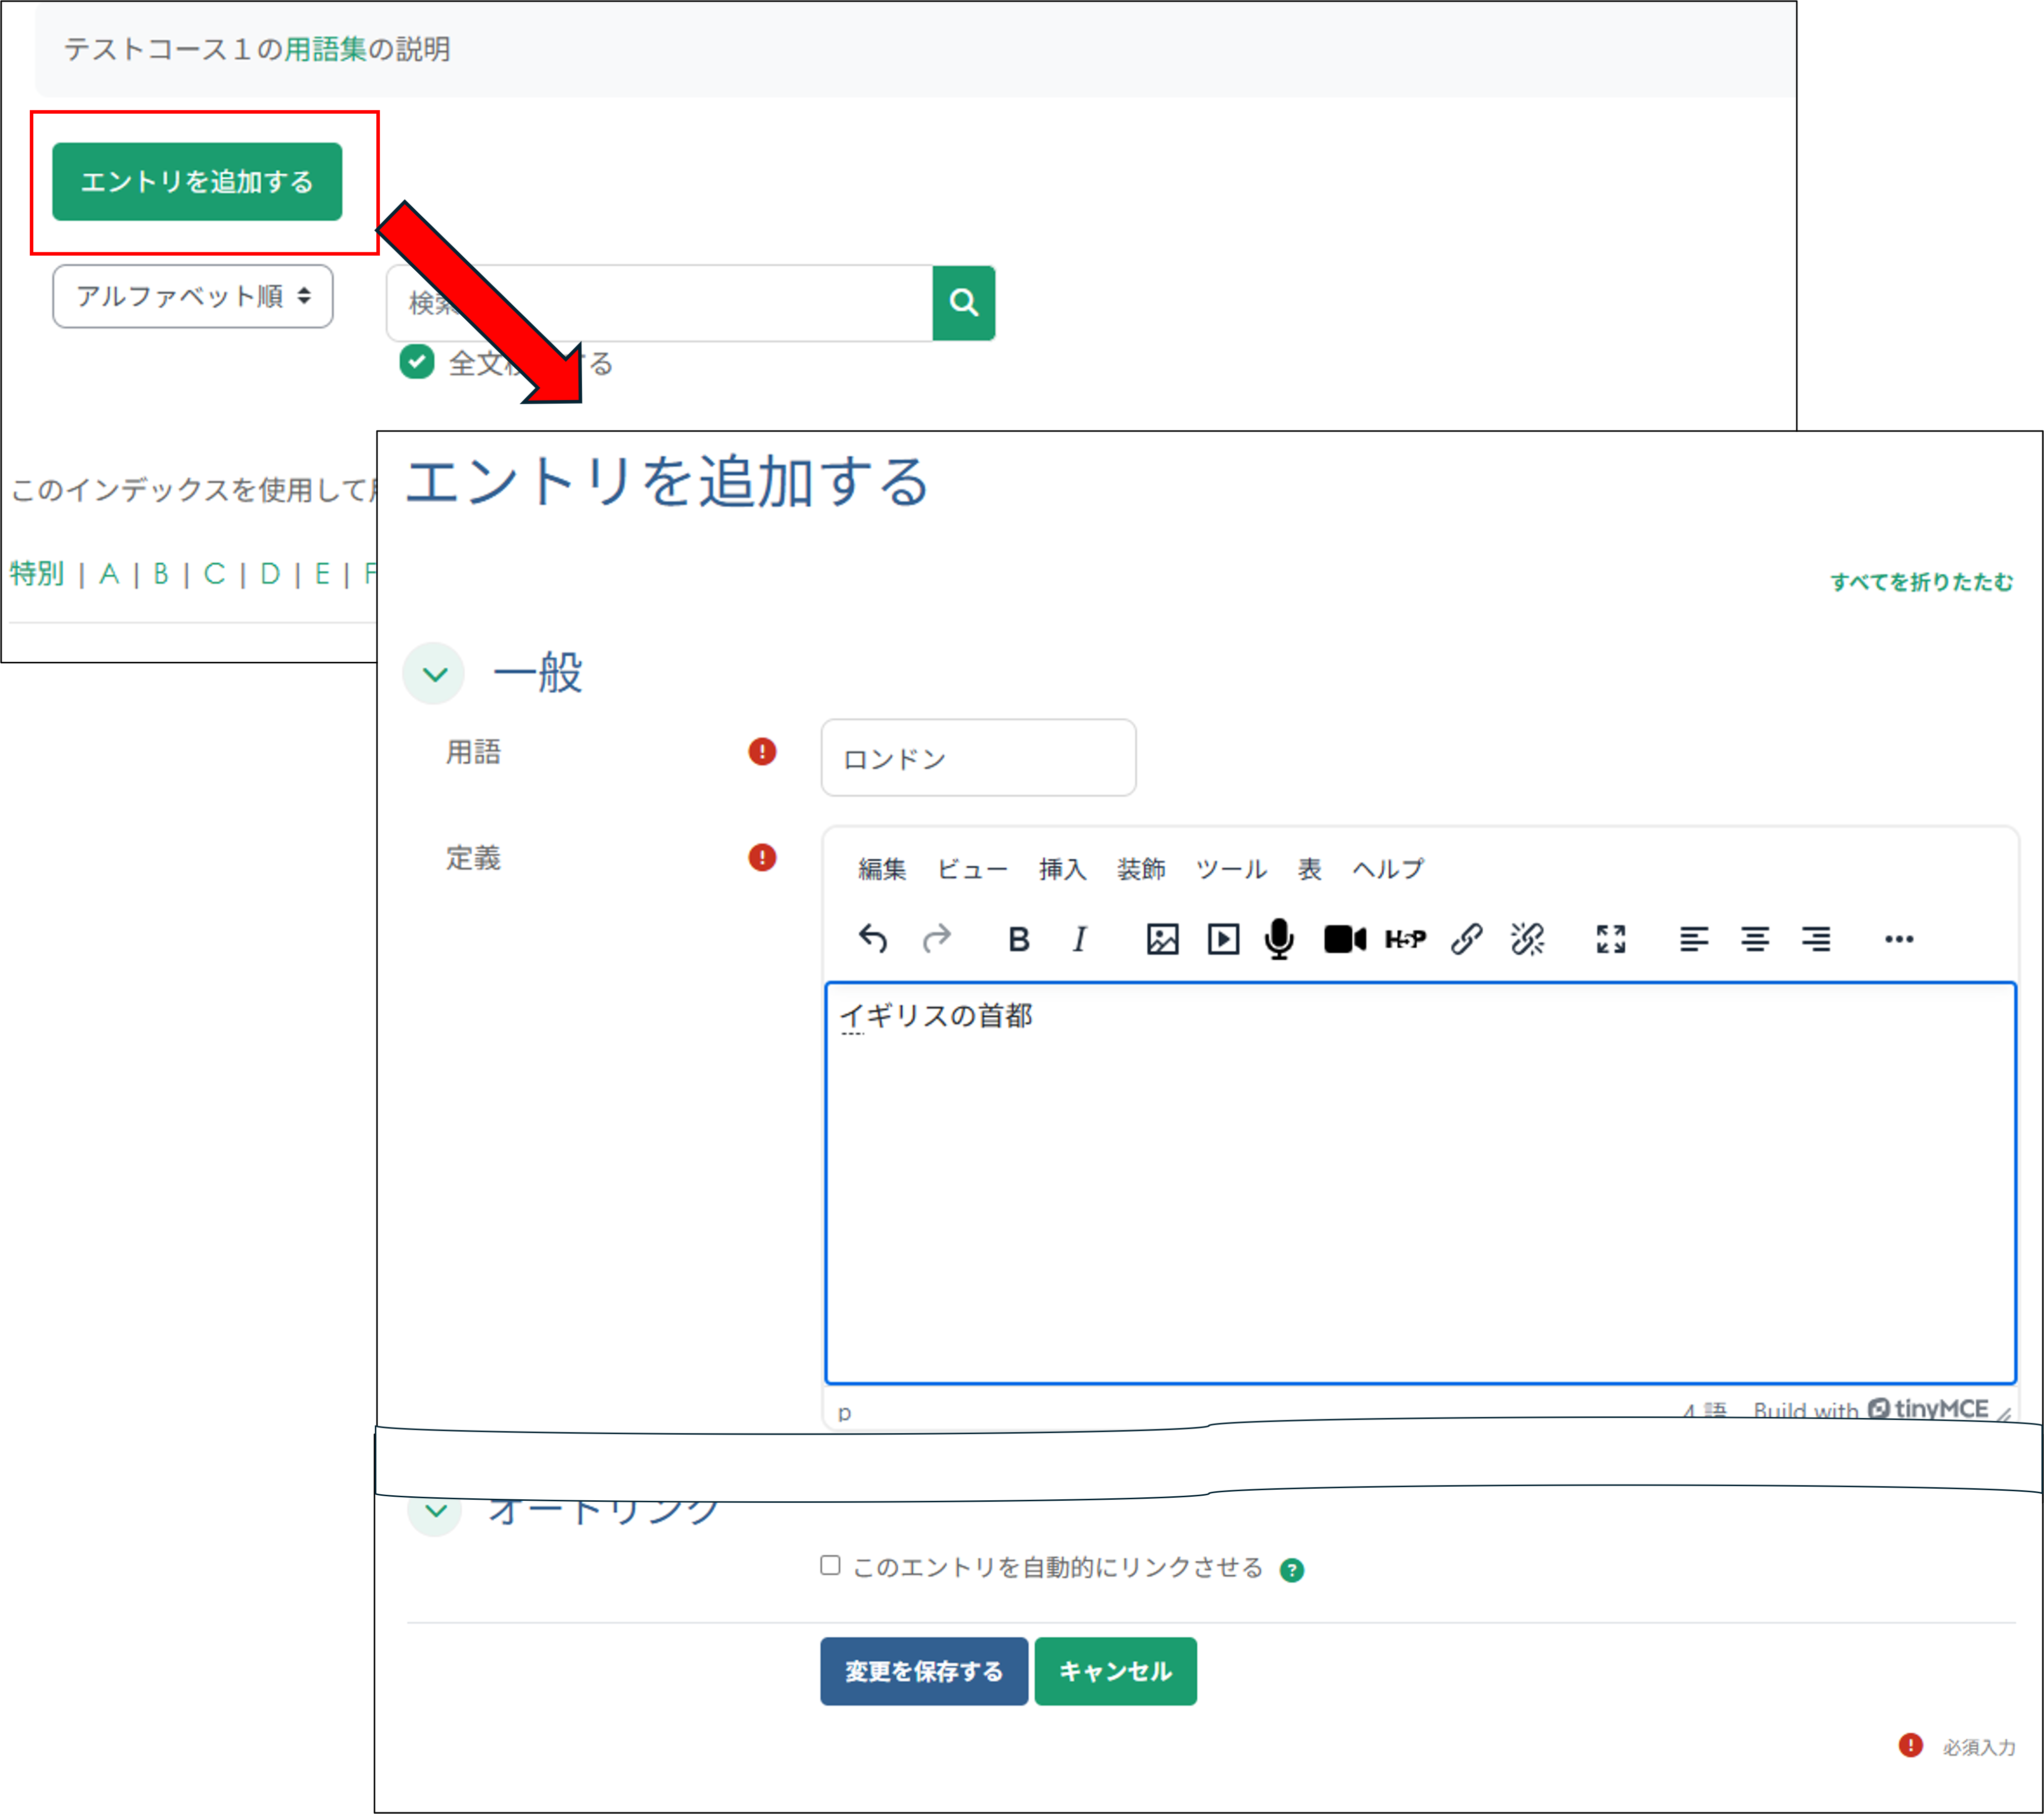Open the insert image tool
Viewport: 2044px width, 1814px height.
point(1161,938)
